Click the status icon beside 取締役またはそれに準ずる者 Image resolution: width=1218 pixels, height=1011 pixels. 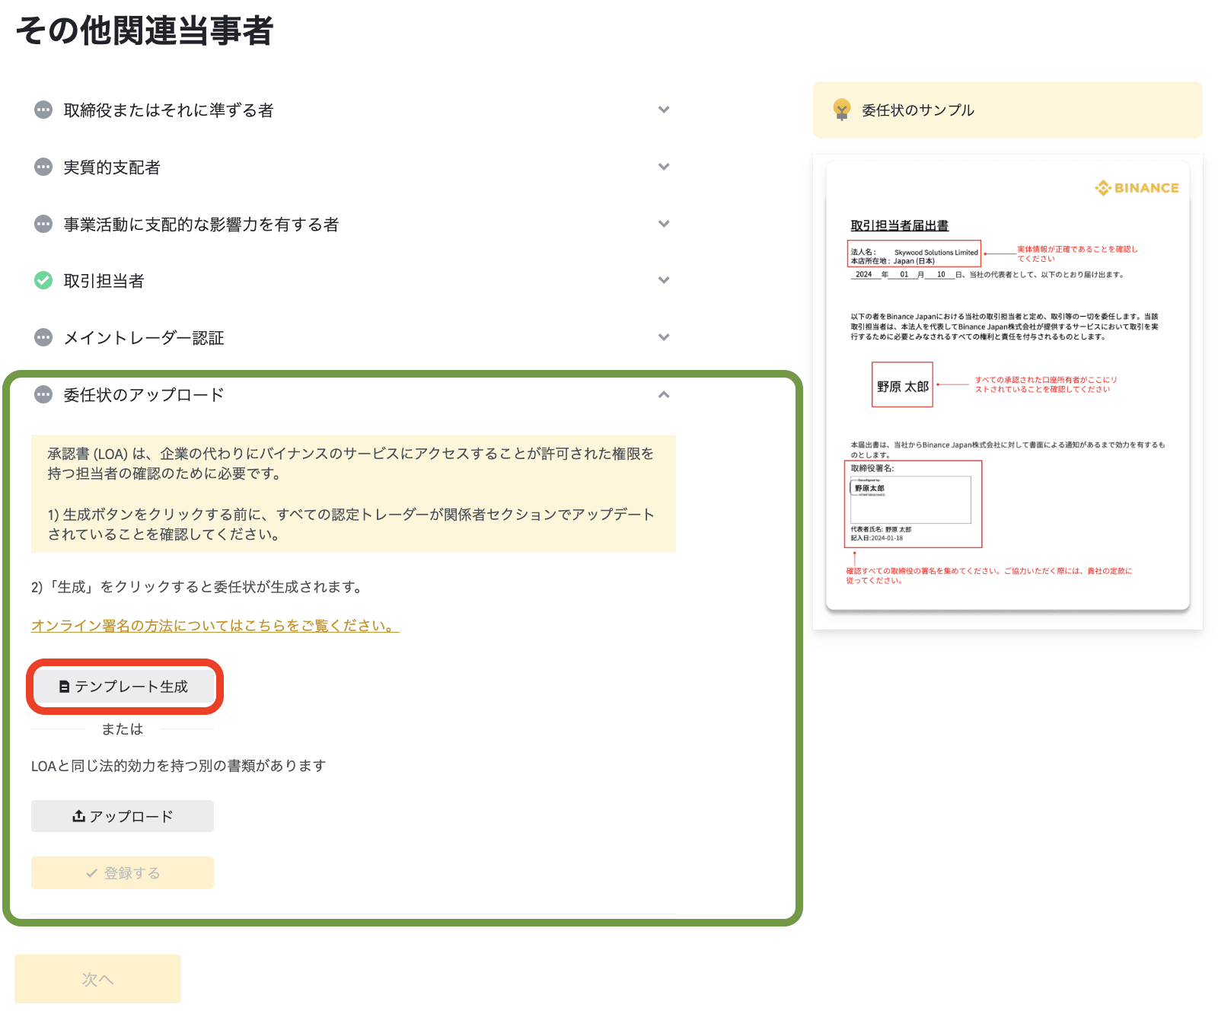[x=43, y=110]
